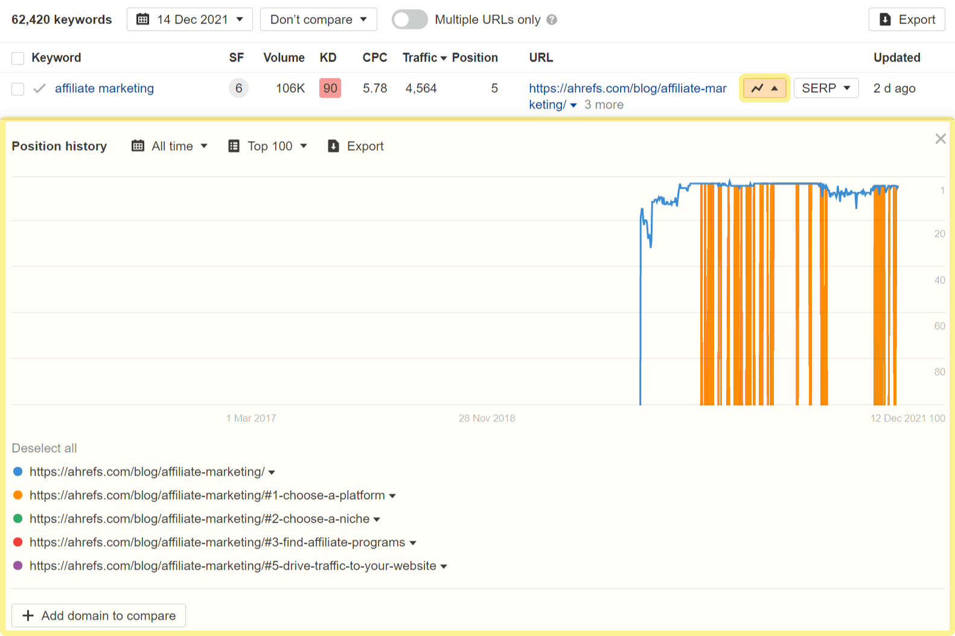The image size is (955, 636).
Task: Click the checkmark icon beside affiliate marketing
Action: [40, 89]
